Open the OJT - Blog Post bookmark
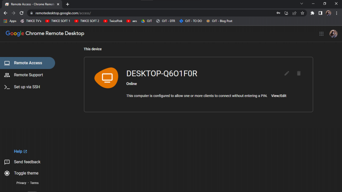This screenshot has height=192, width=342. coord(219,21)
